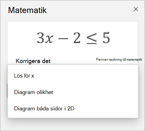Image resolution: width=145 pixels, height=131 pixels.
Task: Click the number 2 in the equation
Action: pyautogui.click(x=77, y=38)
